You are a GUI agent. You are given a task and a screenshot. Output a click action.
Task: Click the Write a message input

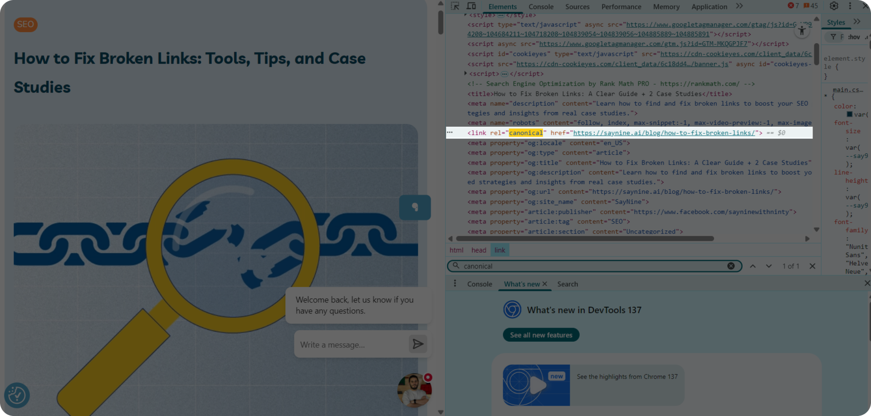coord(351,344)
